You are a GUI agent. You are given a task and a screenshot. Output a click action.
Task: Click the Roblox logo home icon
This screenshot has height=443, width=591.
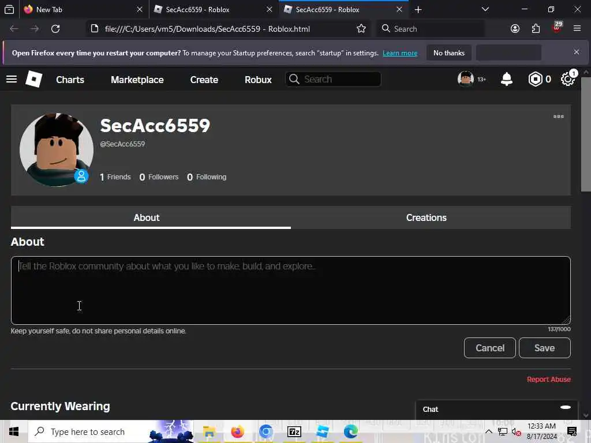tap(33, 79)
